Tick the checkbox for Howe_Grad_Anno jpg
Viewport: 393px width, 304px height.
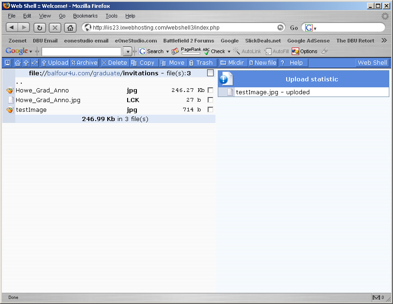tap(210, 90)
